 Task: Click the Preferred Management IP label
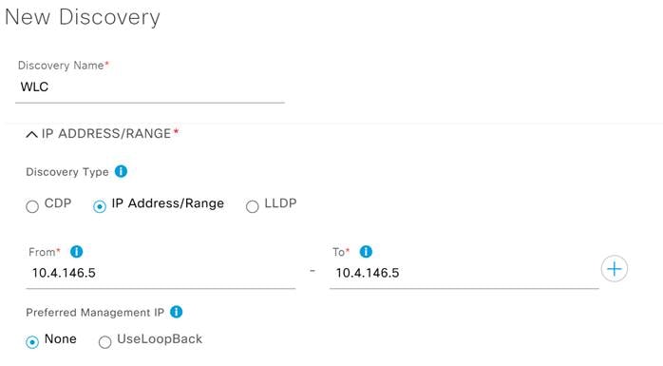95,312
